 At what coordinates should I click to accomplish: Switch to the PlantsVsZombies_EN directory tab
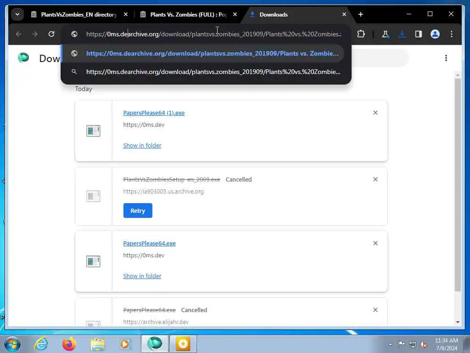pos(79,14)
